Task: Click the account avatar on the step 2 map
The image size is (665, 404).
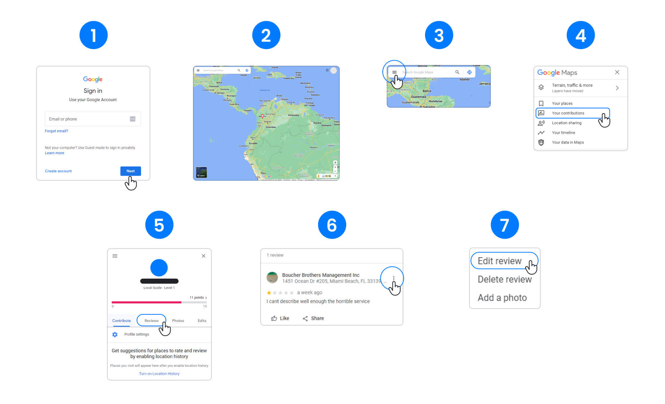Action: (334, 70)
